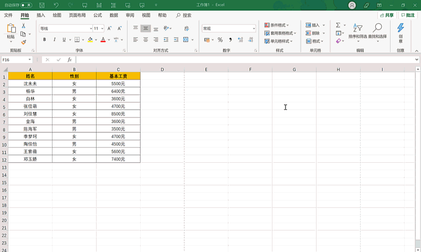The image size is (421, 252).
Task: Apply Underline formatting
Action: coord(64,39)
